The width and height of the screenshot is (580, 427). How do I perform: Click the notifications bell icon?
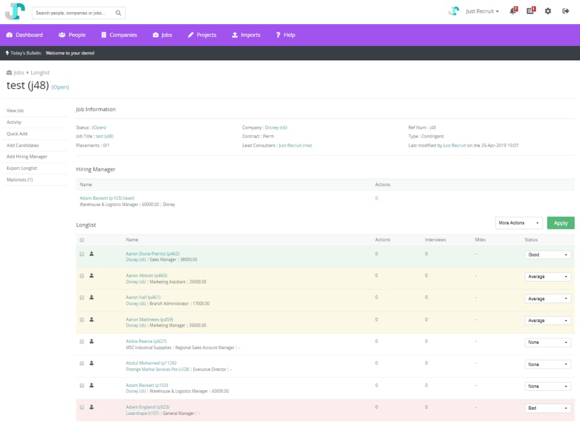coord(514,11)
